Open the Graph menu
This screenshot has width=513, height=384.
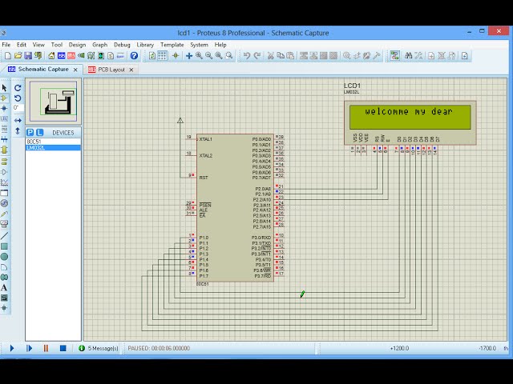(99, 45)
